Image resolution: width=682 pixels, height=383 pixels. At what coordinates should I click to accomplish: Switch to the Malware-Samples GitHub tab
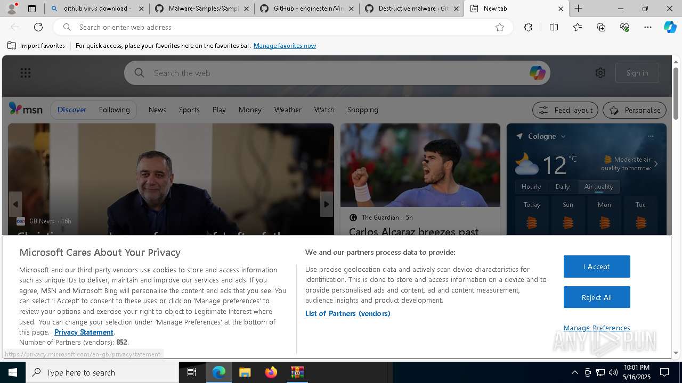[x=202, y=9]
